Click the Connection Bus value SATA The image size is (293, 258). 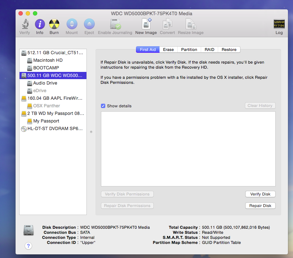pos(85,233)
